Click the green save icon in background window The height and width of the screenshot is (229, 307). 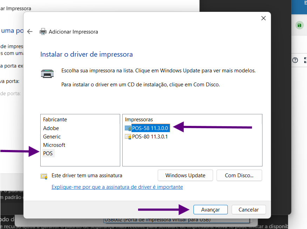pos(299,25)
